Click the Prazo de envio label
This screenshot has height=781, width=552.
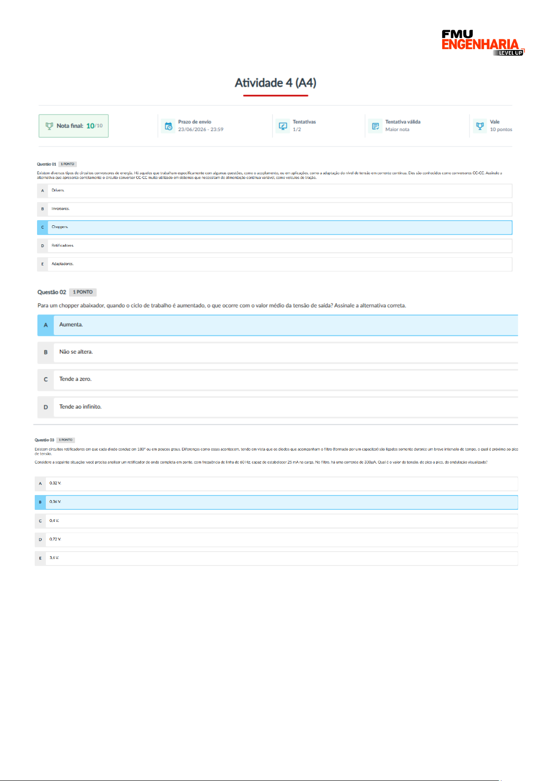point(194,122)
